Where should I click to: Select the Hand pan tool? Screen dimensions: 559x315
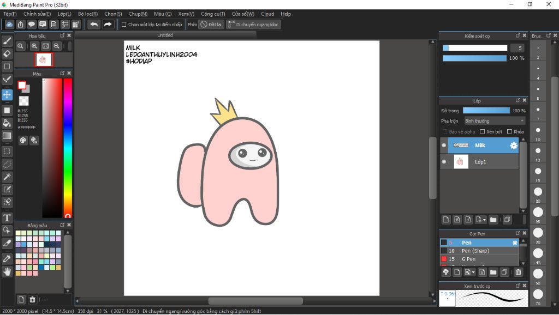(7, 271)
